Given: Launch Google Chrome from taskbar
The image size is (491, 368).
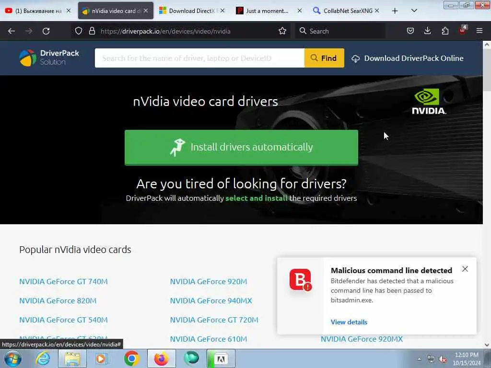Looking at the screenshot, I should 131,358.
